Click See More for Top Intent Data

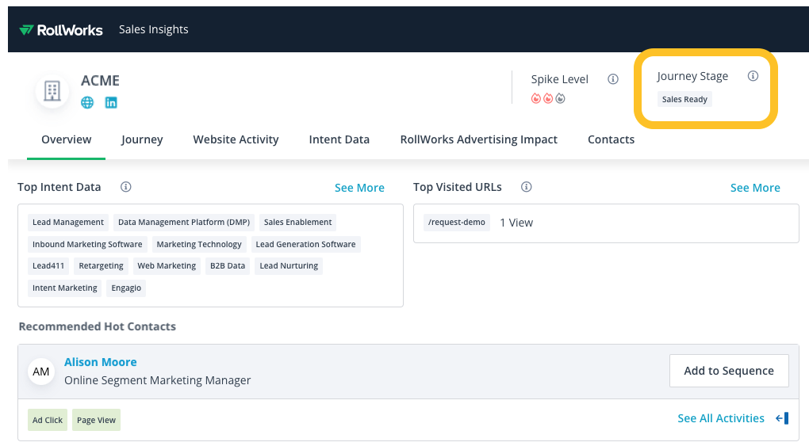click(x=359, y=188)
